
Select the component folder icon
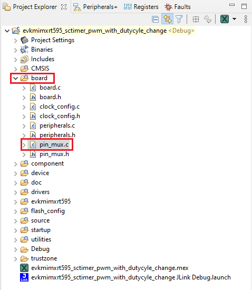pyautogui.click(x=24, y=163)
